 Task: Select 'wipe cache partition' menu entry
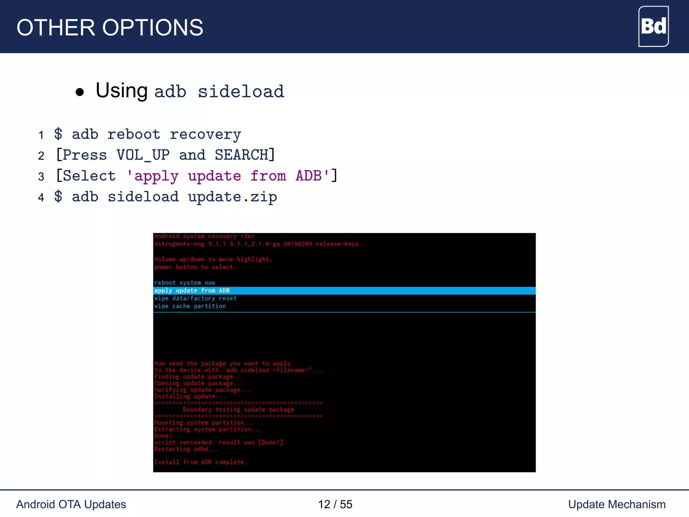190,306
